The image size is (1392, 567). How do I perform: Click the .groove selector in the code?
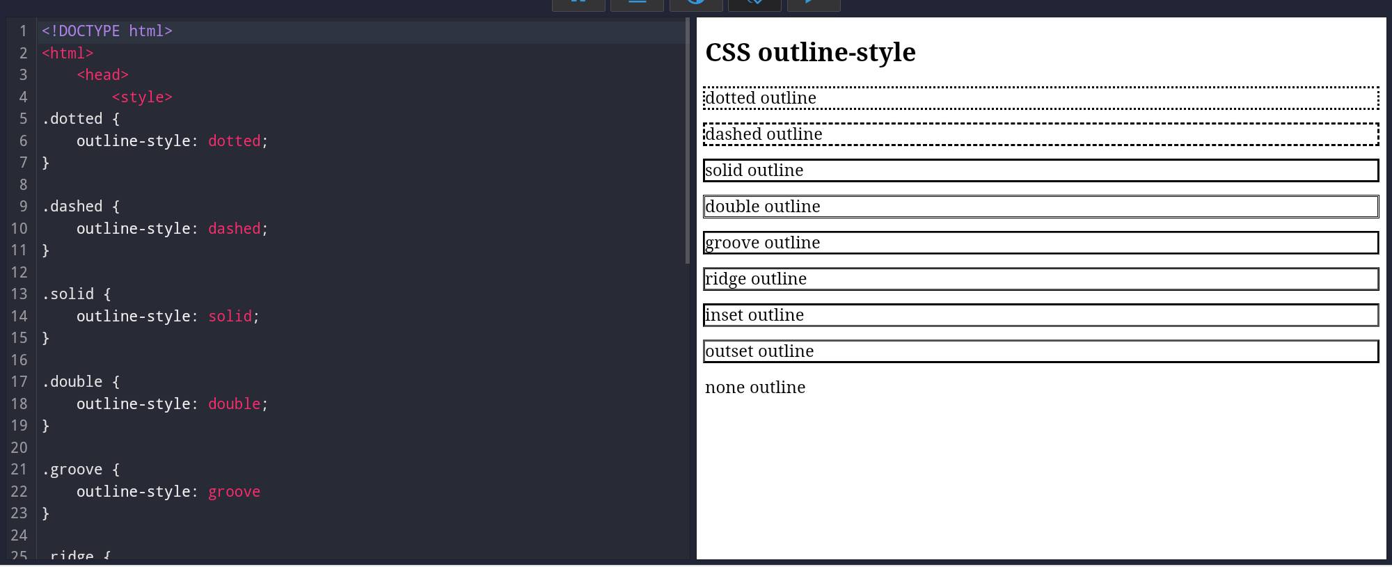coord(72,470)
